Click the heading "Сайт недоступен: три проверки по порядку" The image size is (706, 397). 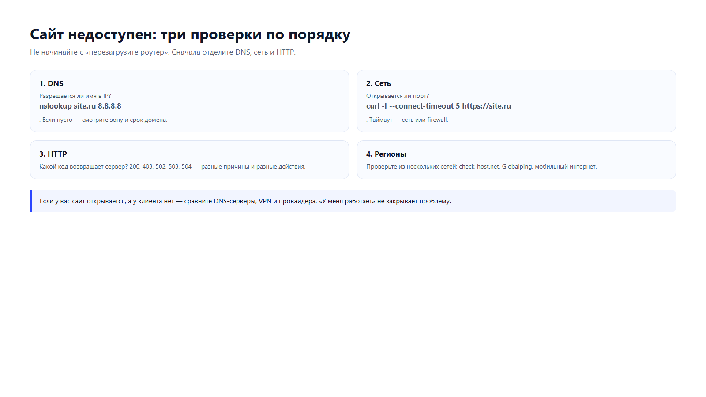[190, 34]
